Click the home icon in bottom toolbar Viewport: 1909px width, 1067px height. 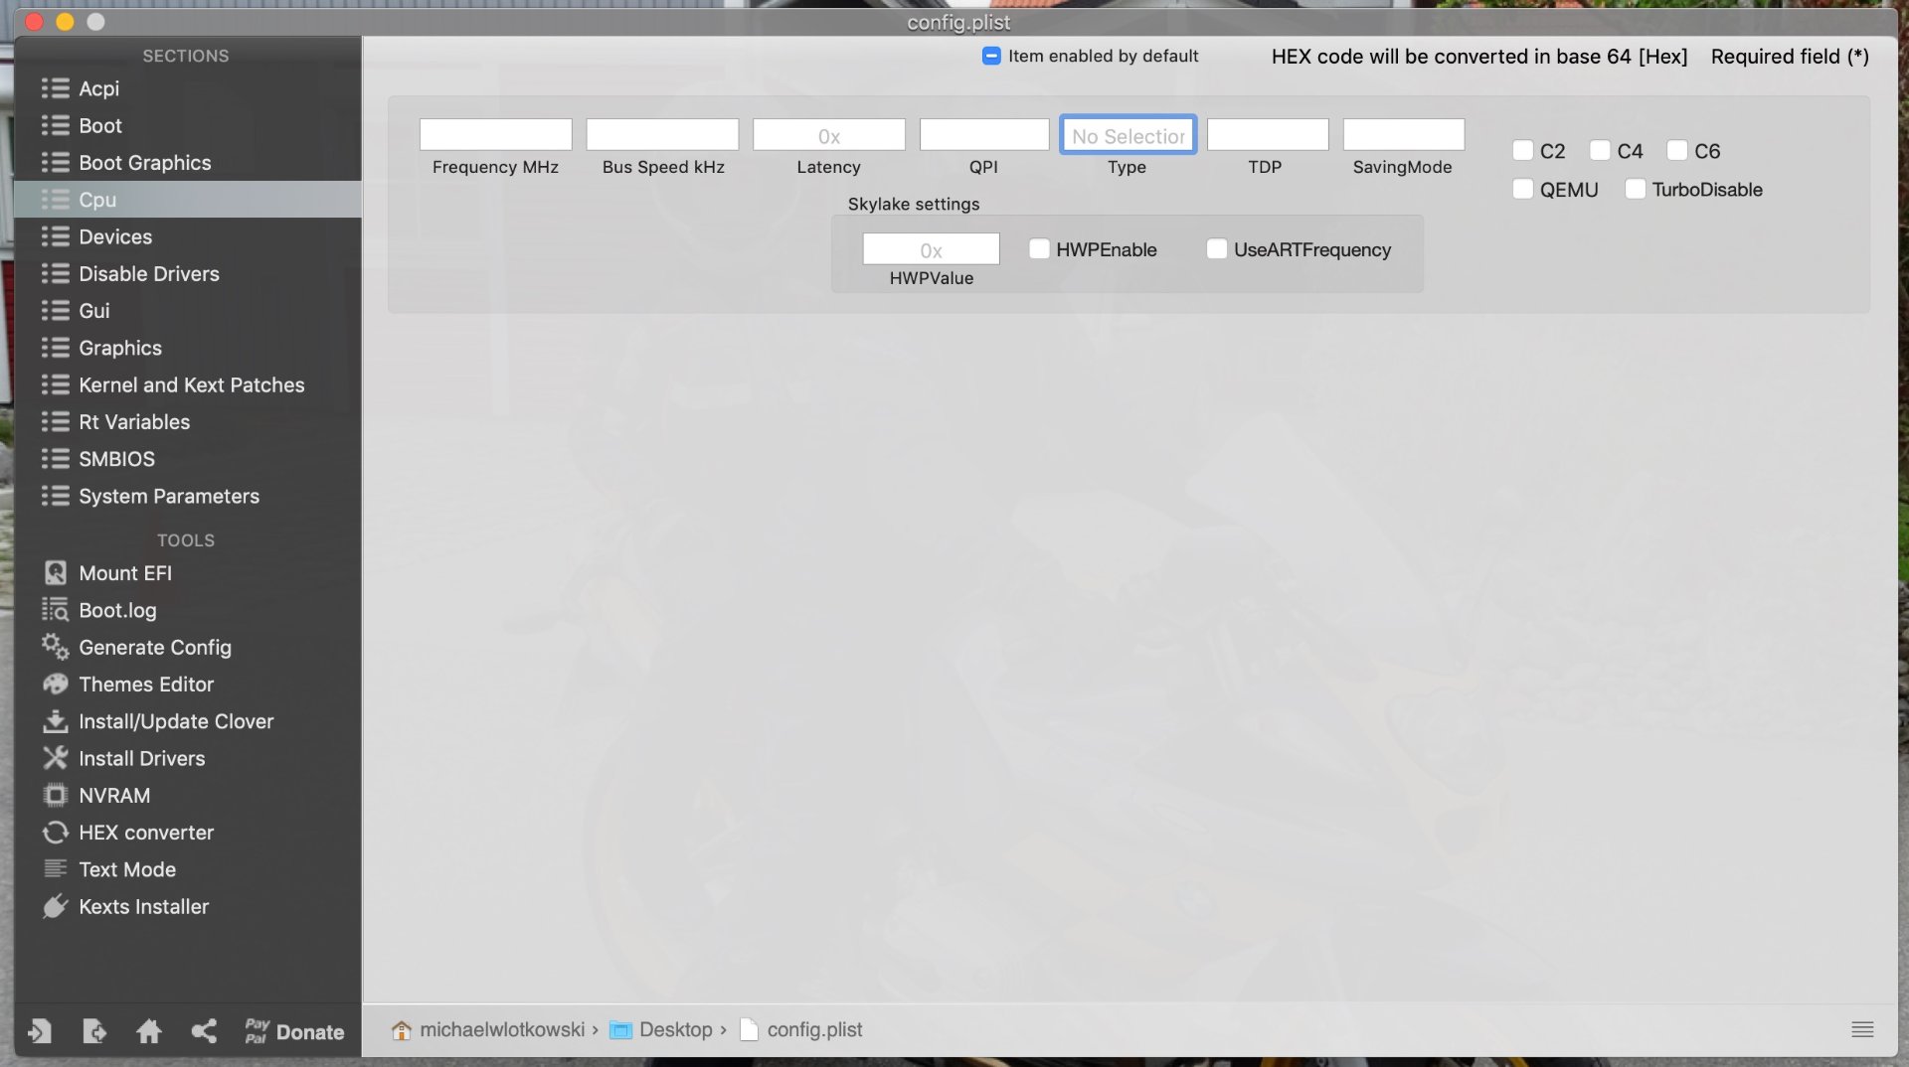coord(149,1031)
